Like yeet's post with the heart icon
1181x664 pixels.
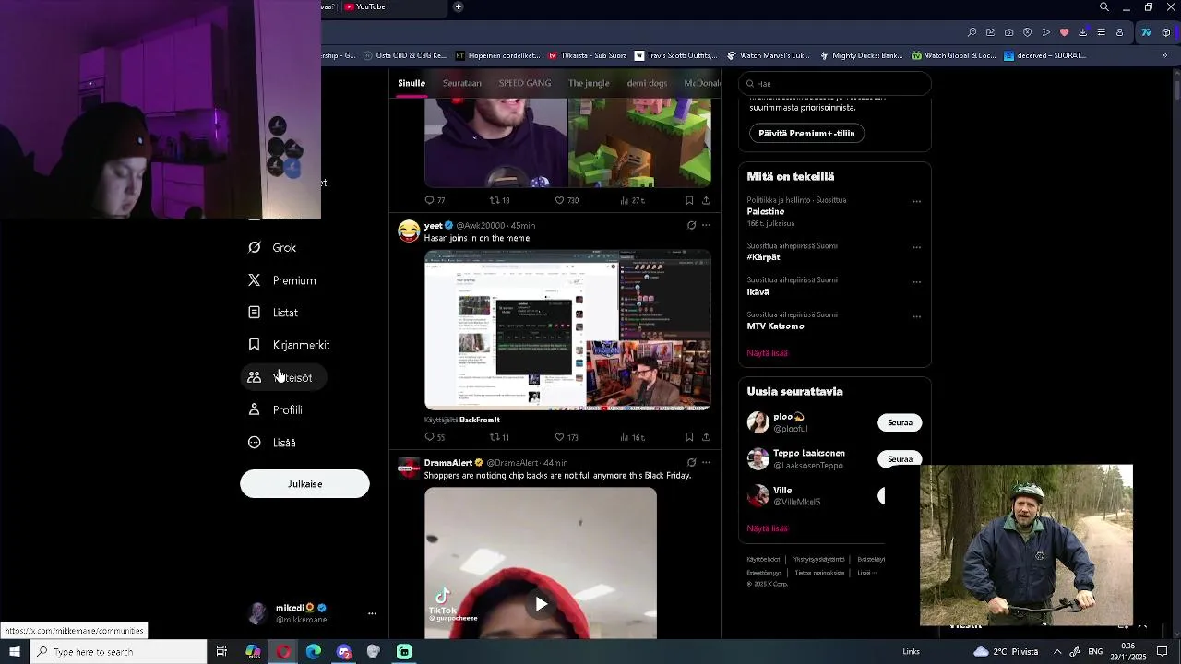click(x=559, y=437)
